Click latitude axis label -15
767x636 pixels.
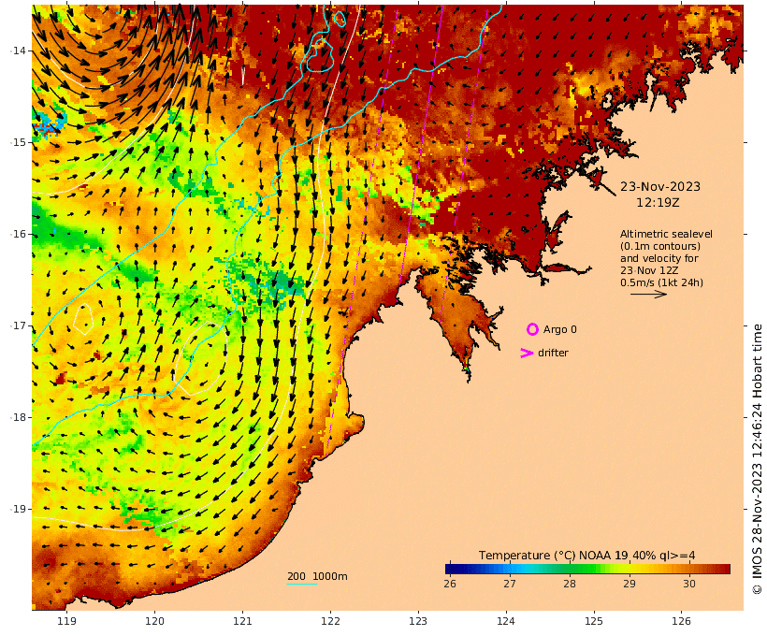[x=20, y=142]
